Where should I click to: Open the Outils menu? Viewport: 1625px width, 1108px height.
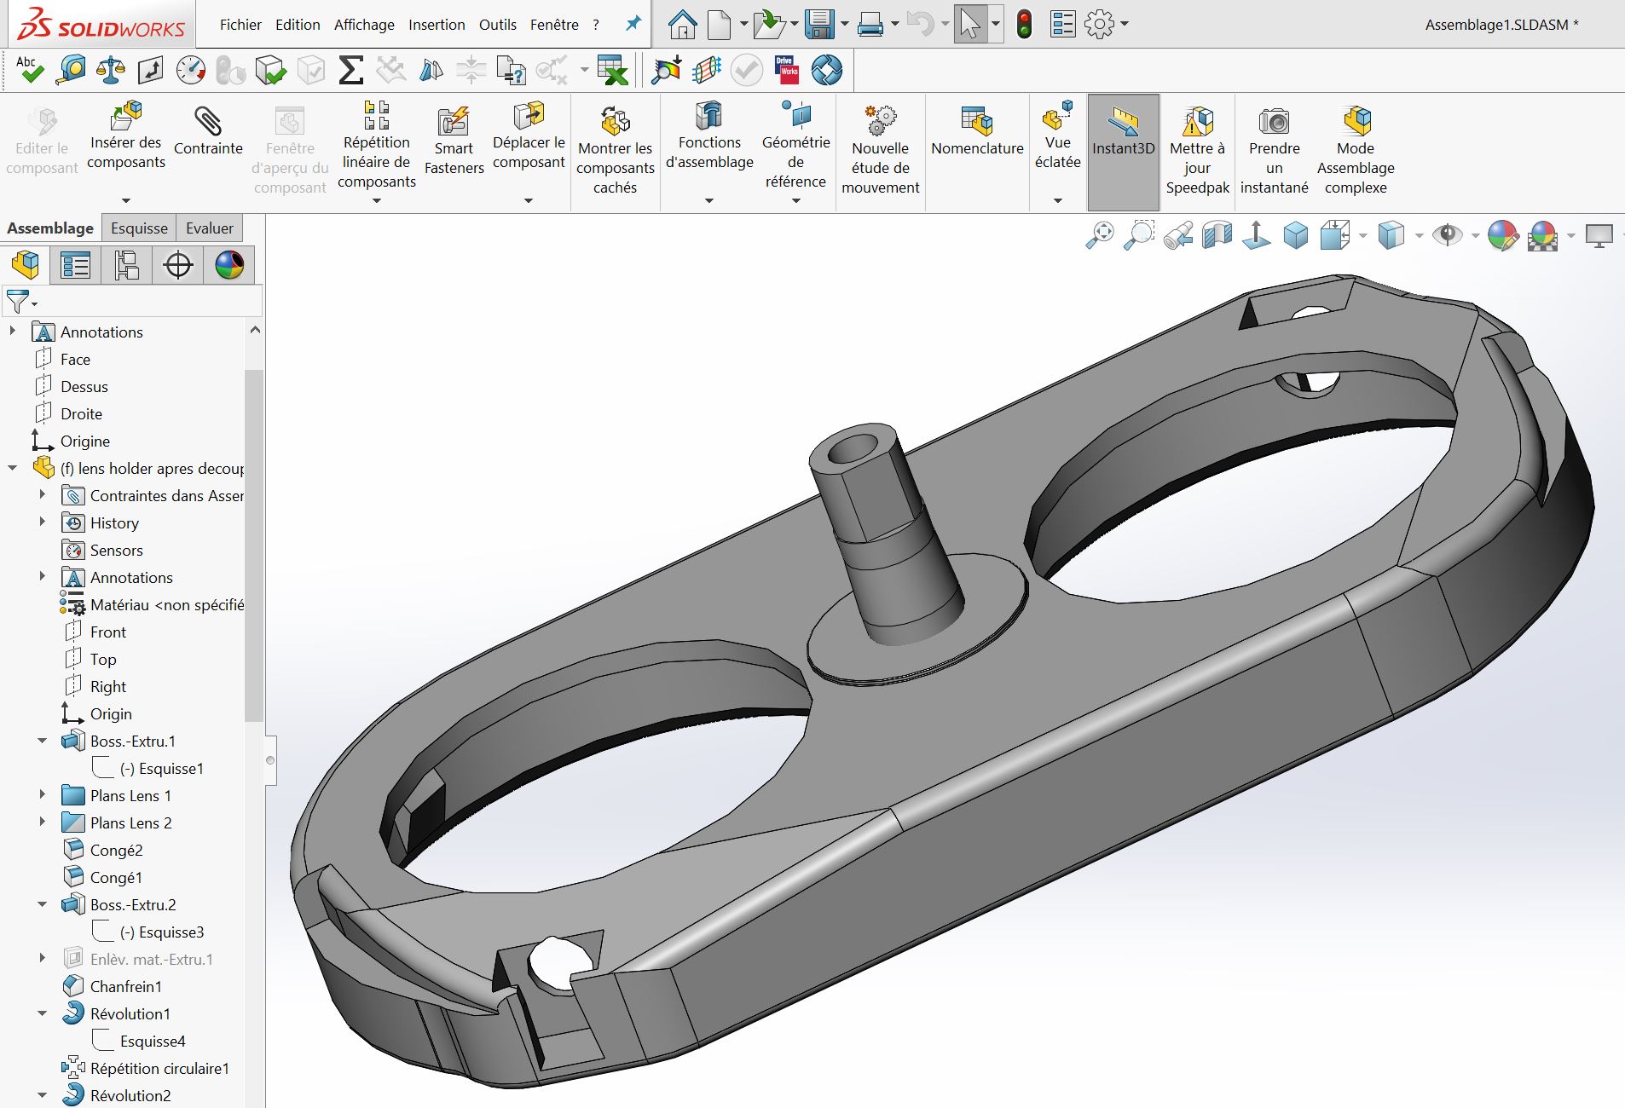(x=498, y=25)
